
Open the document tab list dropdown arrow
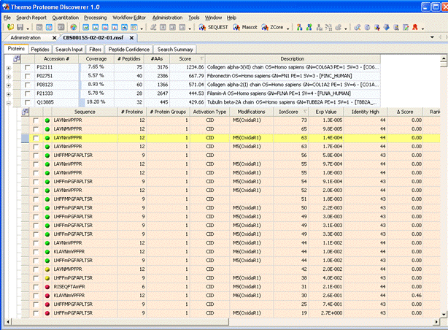[x=432, y=37]
